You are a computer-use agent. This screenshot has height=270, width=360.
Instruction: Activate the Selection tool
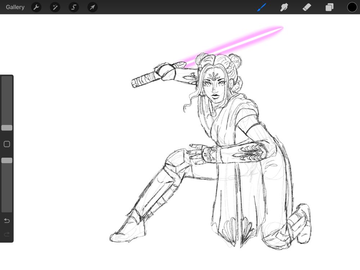click(x=74, y=7)
